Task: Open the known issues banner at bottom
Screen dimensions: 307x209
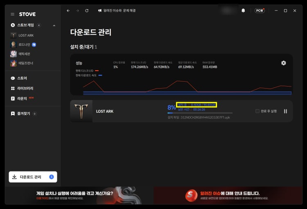Action: click(x=228, y=196)
